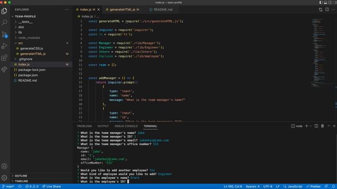Change file encoding UTF-8

[267, 186]
